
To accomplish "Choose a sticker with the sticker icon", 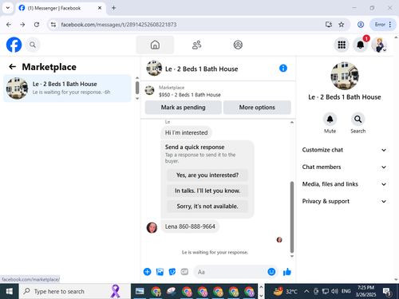I will point(172,272).
